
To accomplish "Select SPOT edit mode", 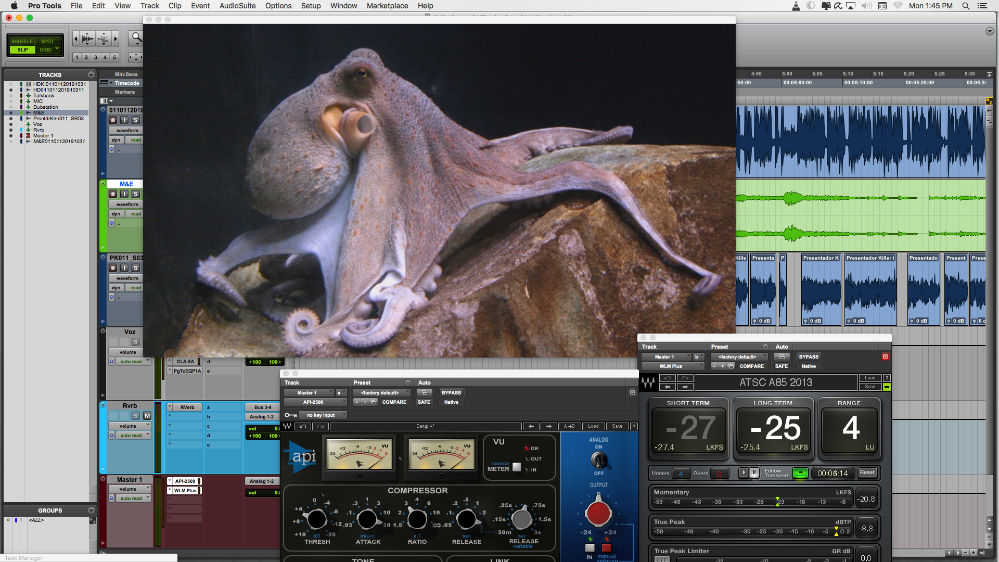I will tap(47, 41).
